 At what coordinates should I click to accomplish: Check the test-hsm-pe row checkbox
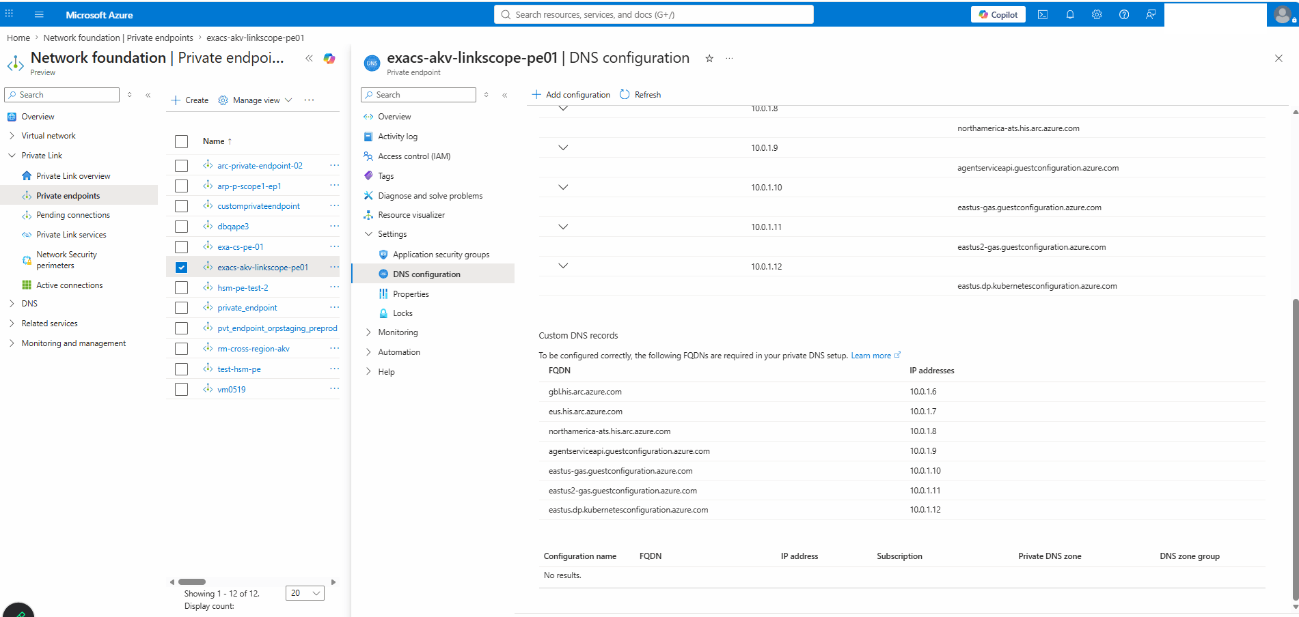click(x=181, y=369)
